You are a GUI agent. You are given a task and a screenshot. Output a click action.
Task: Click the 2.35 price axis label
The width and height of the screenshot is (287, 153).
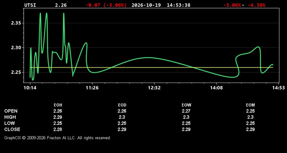pos(15,23)
